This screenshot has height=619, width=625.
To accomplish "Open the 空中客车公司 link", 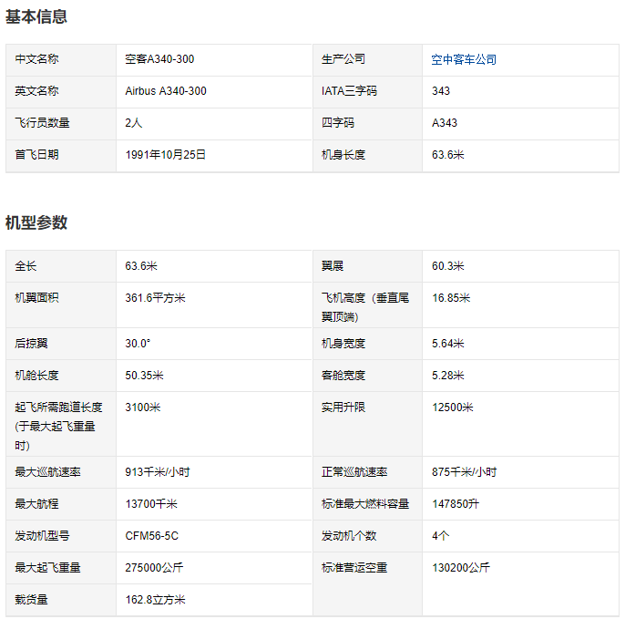I will [x=464, y=59].
